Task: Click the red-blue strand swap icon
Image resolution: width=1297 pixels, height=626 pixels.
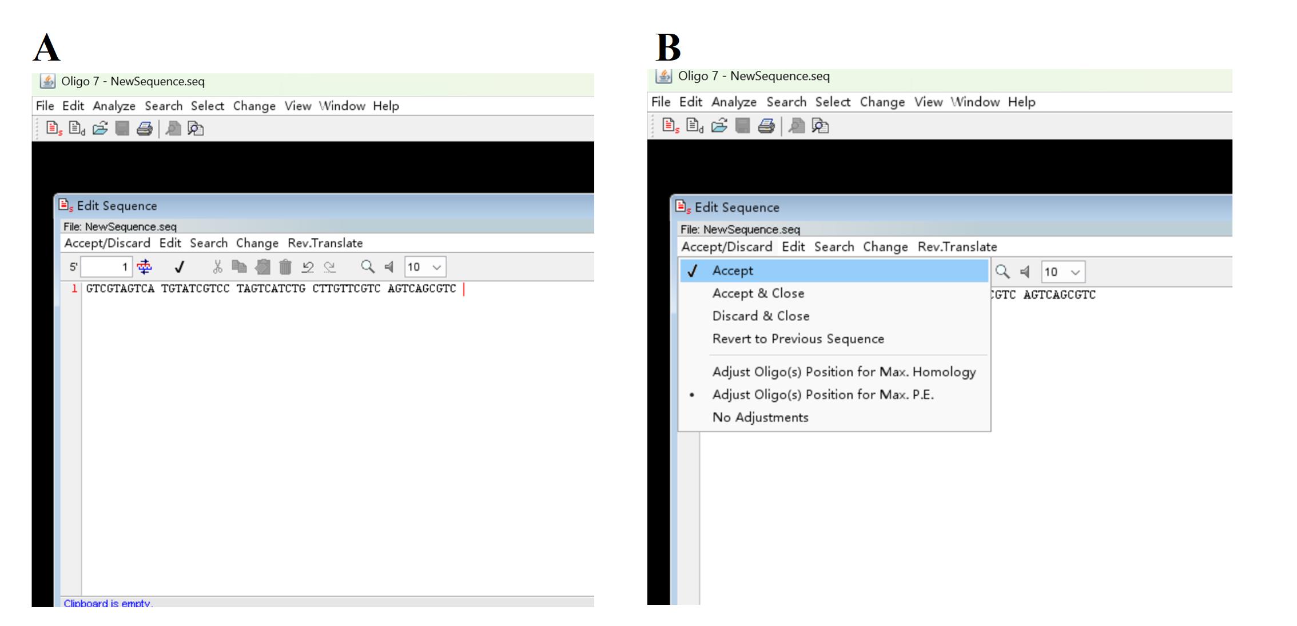Action: [x=145, y=267]
